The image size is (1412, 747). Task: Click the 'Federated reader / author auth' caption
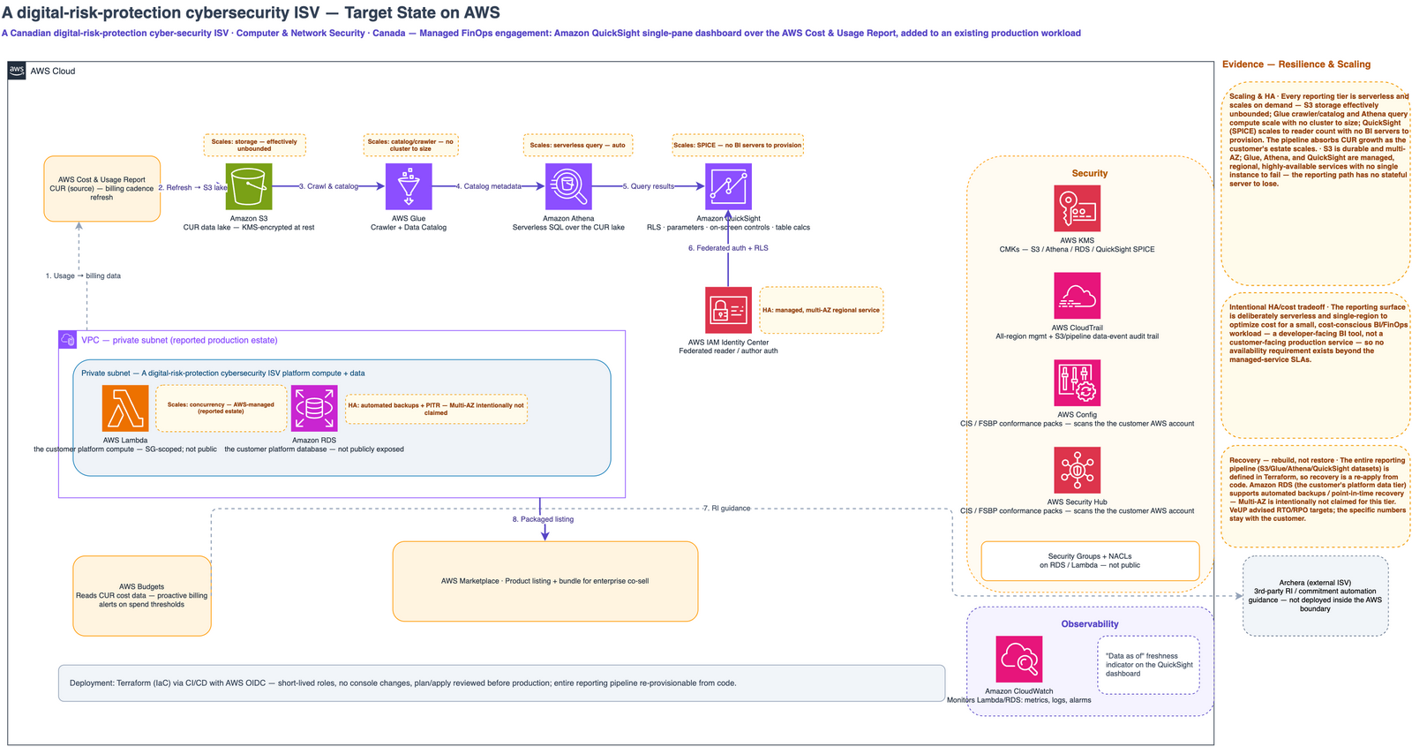[728, 351]
